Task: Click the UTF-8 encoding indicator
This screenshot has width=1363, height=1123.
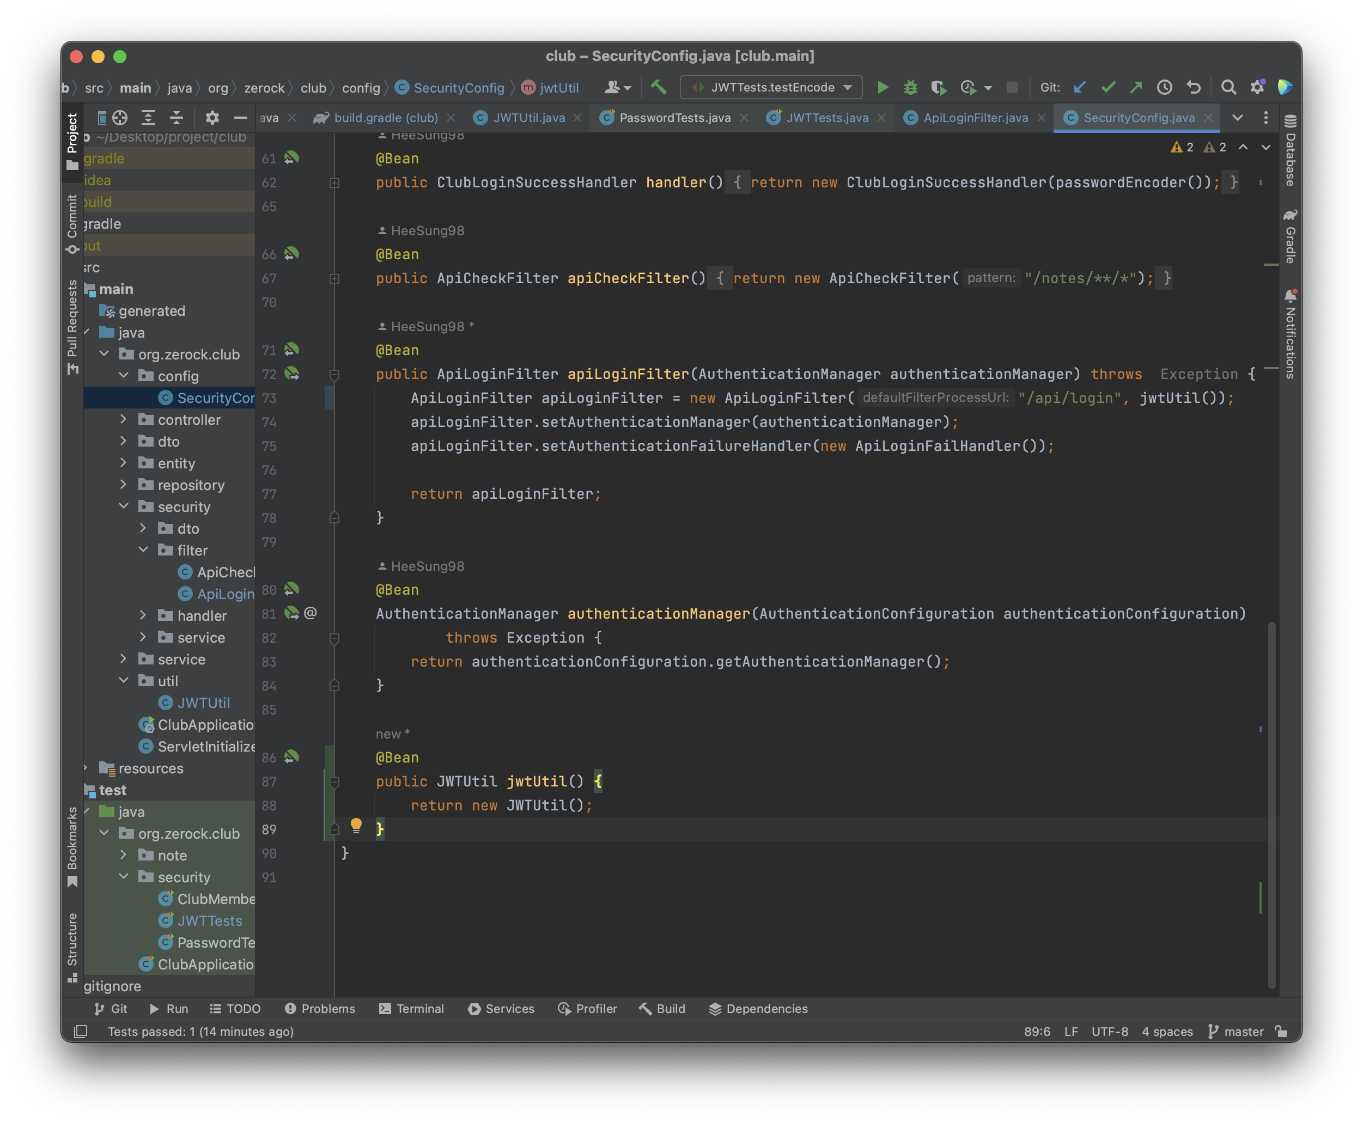Action: [x=1110, y=1031]
